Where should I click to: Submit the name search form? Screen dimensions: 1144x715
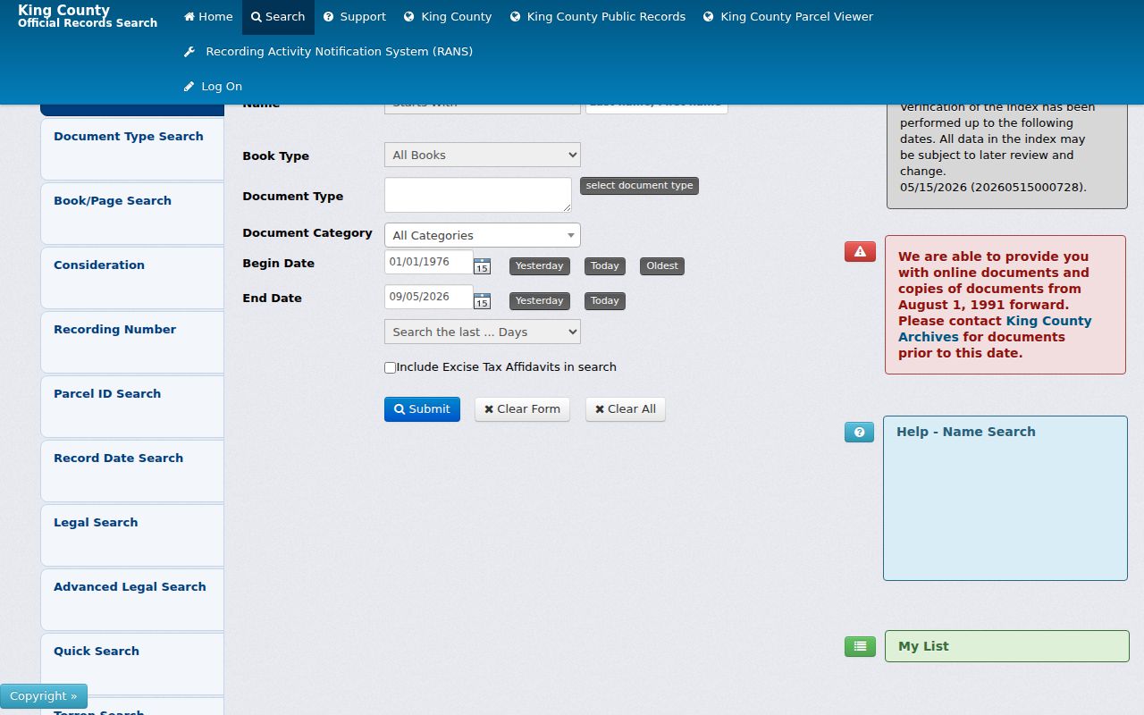pyautogui.click(x=422, y=409)
